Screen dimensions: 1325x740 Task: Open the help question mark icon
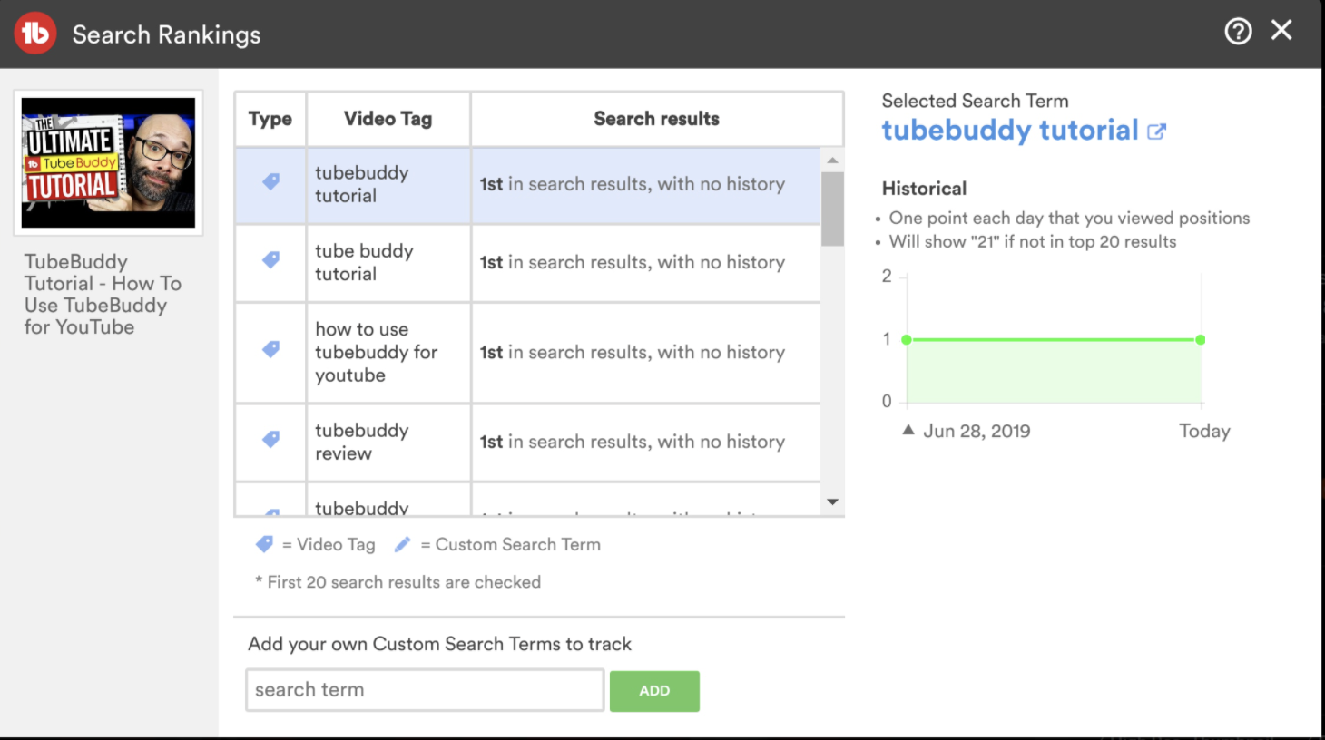click(1238, 32)
